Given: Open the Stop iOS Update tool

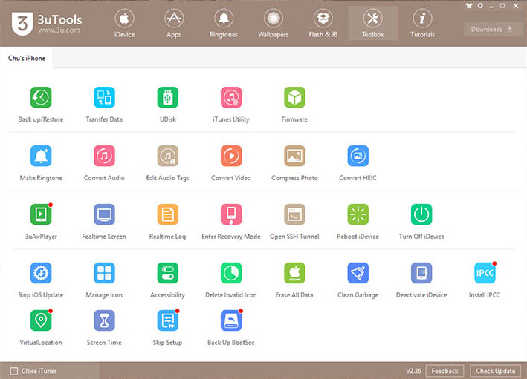Looking at the screenshot, I should click(41, 273).
